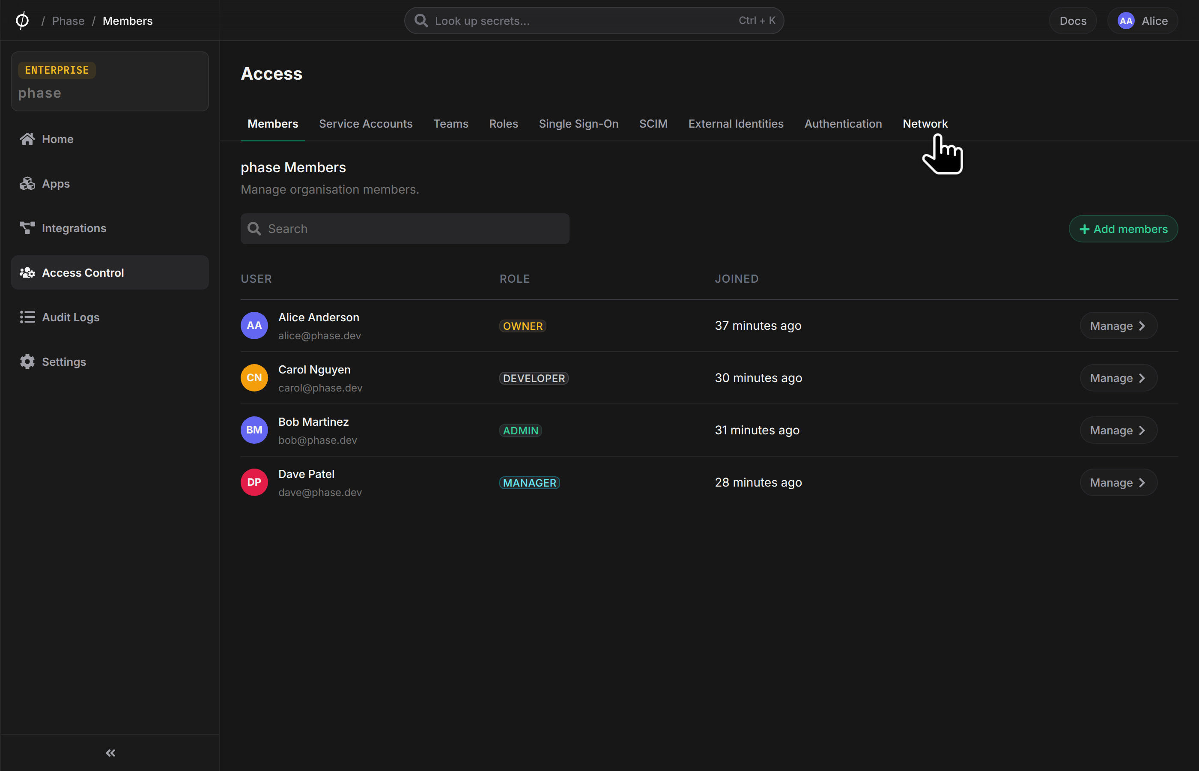This screenshot has height=771, width=1199.
Task: Open the ENTERPRISE phase organisation card
Action: click(110, 81)
